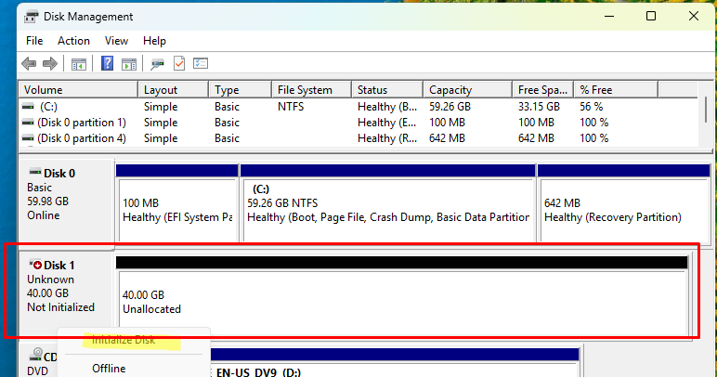Viewport: 717px width, 377px height.
Task: Select the 642 MB Recovery Partition block
Action: click(612, 210)
